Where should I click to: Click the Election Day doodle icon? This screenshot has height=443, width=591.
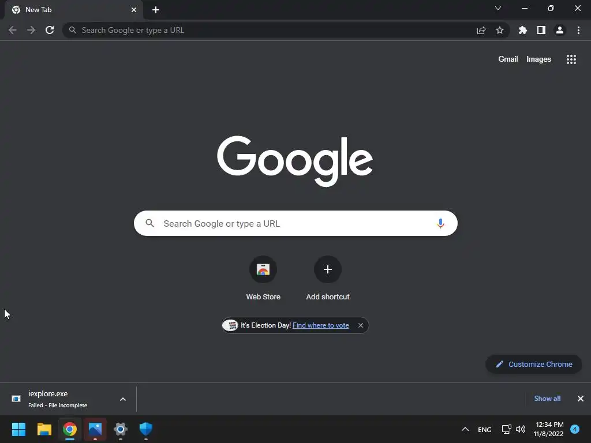pos(230,325)
